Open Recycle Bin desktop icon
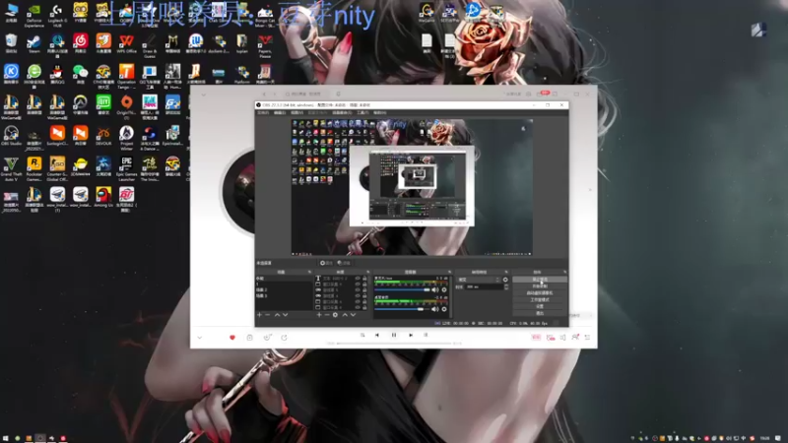This screenshot has width=788, height=443. pos(11,43)
